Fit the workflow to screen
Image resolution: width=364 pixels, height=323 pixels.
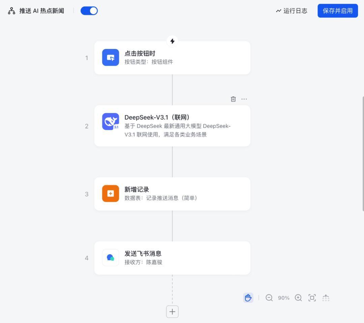click(x=312, y=298)
